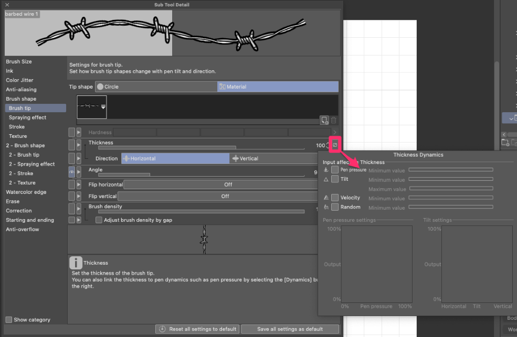This screenshot has height=337, width=517.
Task: Check the Adjust brush density by gap option
Action: pos(99,220)
